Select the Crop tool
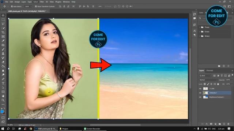234x131 pixels. (3, 32)
